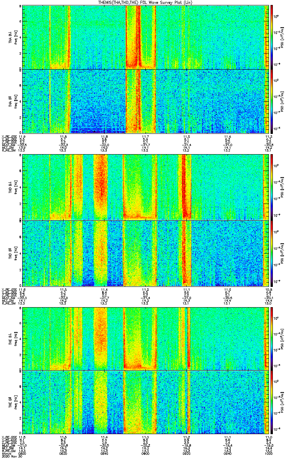Click the PSD color bar beside THE B-perpendicular

tap(272, 339)
